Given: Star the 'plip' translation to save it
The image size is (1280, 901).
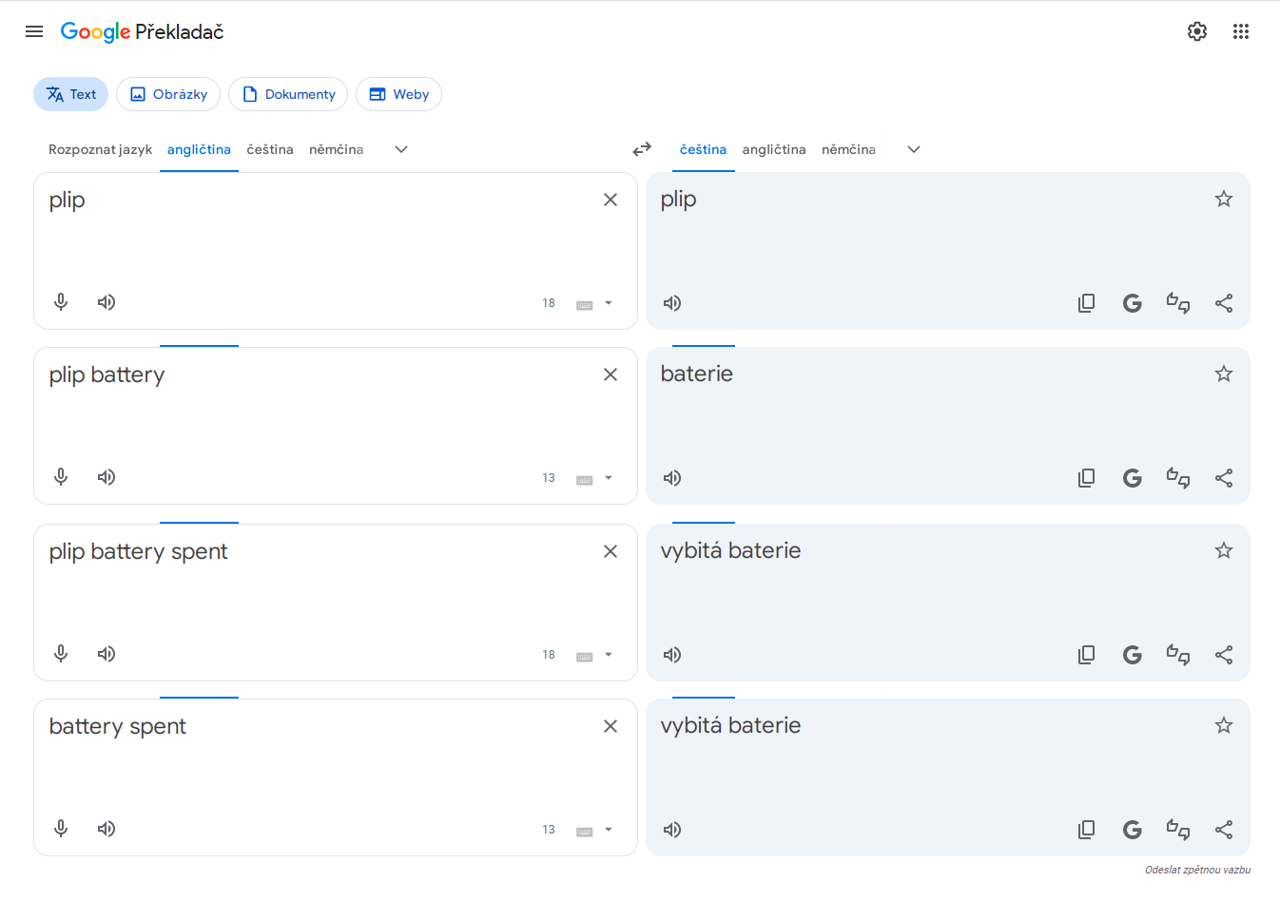Looking at the screenshot, I should (x=1224, y=199).
